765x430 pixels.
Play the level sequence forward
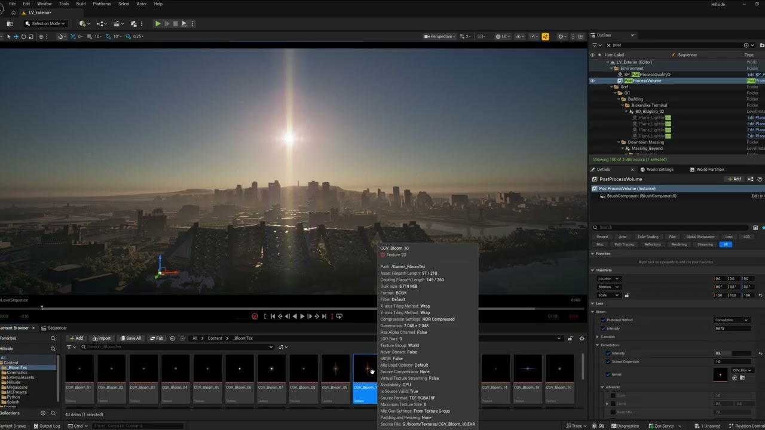[x=302, y=316]
